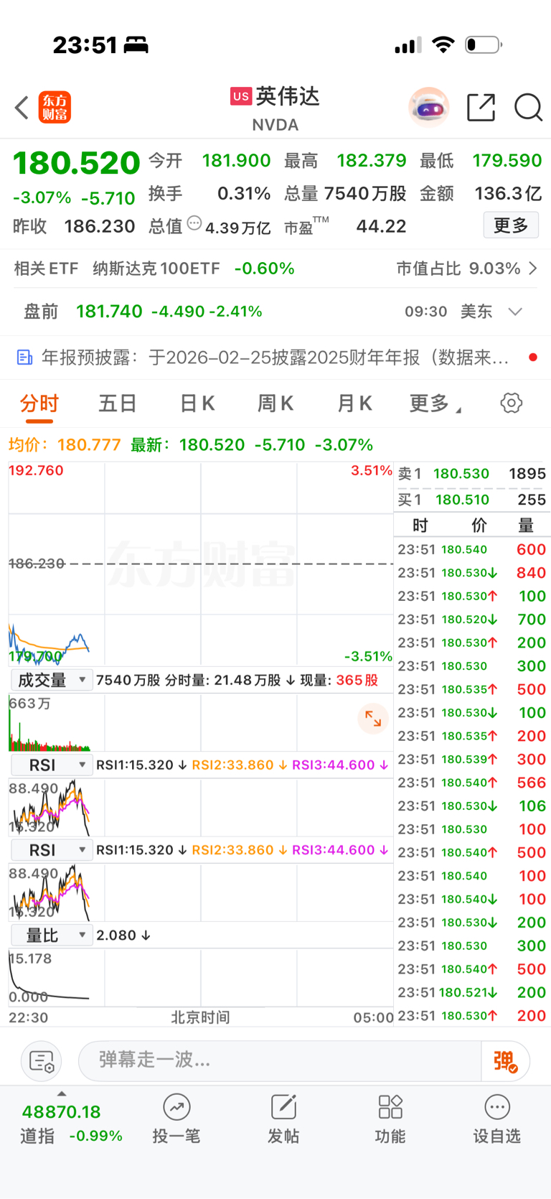Tap the 投一笔 icon
Viewport: 551px width, 1199px height.
(176, 1107)
